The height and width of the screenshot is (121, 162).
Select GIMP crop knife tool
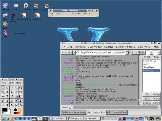[16, 92]
